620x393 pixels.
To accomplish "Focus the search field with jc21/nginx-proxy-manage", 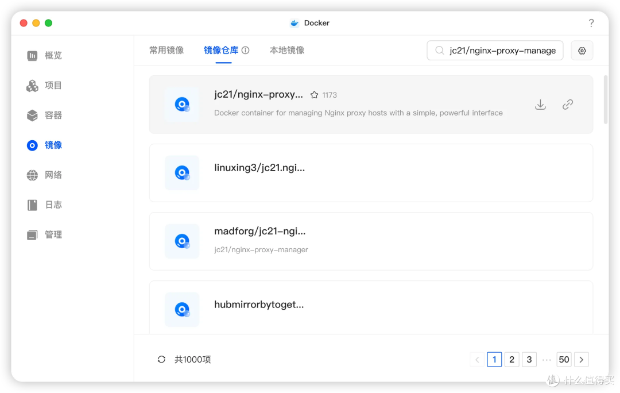I will (x=495, y=50).
